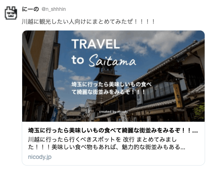Image resolution: width=208 pixels, height=171 pixels.
Task: Click the blue banner at the photo's lower left
Action: coord(54,115)
